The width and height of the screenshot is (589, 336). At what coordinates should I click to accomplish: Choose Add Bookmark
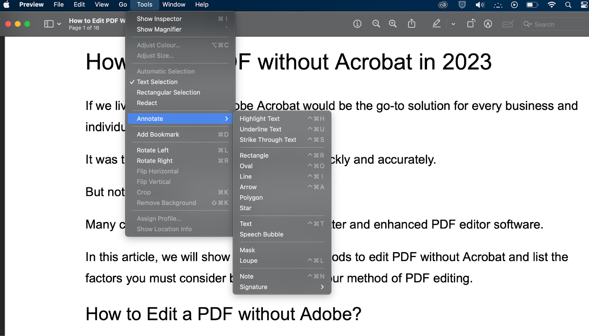tap(158, 134)
